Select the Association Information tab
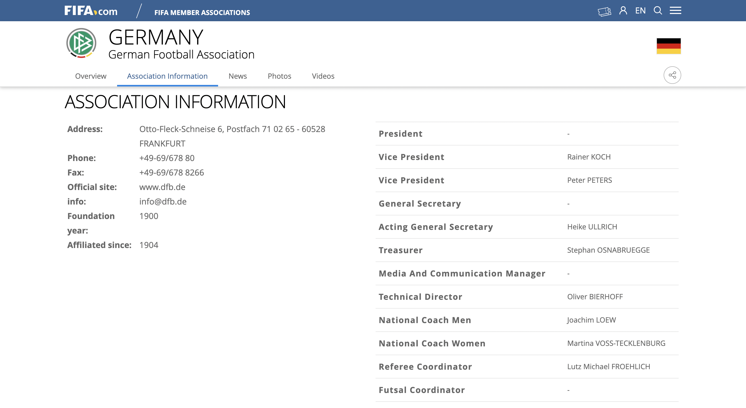The image size is (746, 408). point(167,76)
